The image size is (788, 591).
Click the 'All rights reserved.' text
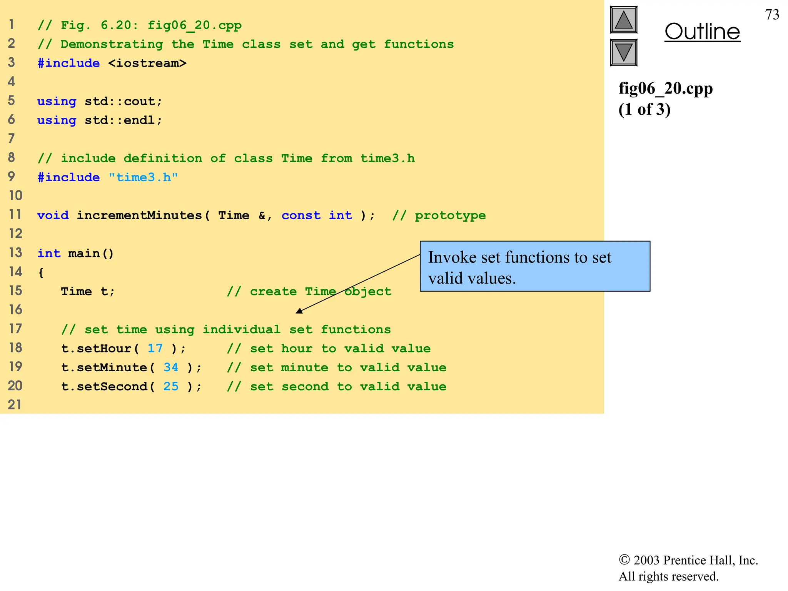(668, 576)
